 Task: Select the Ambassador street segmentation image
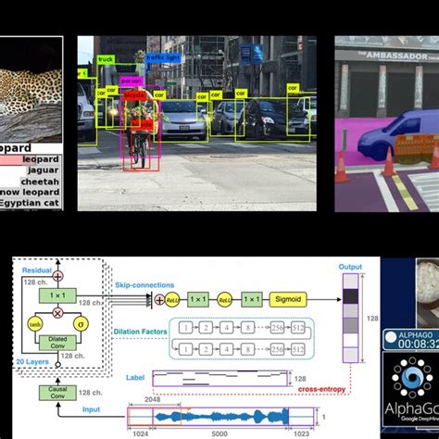click(387, 124)
